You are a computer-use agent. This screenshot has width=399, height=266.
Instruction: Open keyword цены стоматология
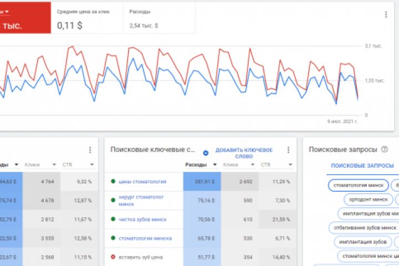coord(142,182)
